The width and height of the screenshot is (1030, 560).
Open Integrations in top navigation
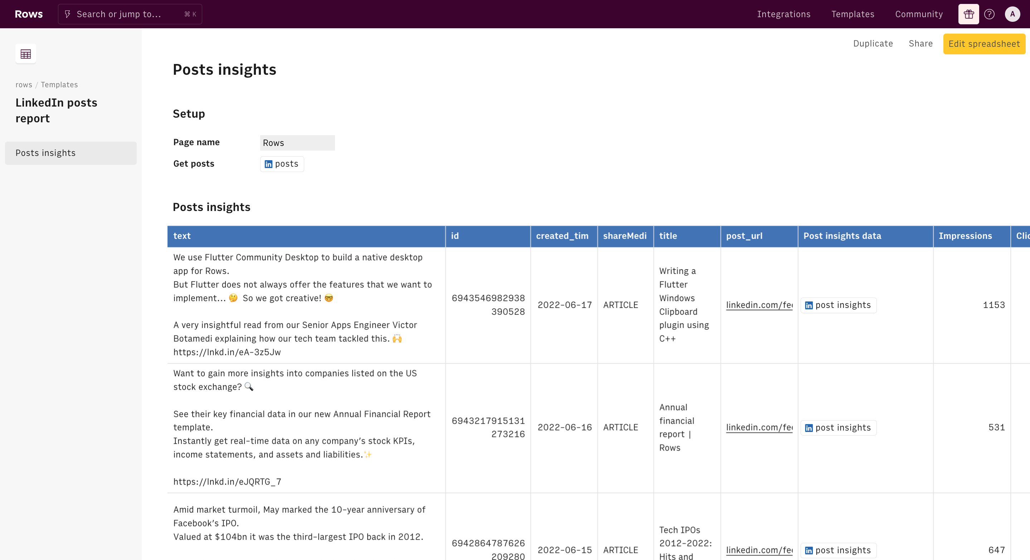coord(783,14)
